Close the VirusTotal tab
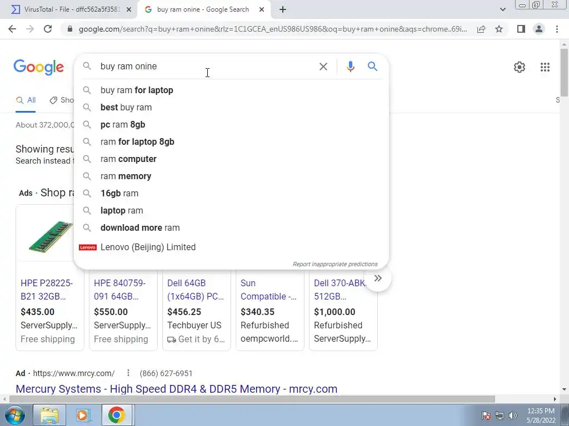The image size is (569, 426). pyautogui.click(x=129, y=9)
